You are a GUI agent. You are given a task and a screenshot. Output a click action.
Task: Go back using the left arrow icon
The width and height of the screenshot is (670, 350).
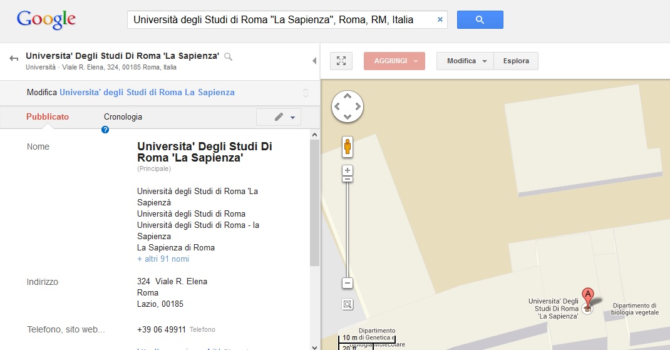point(14,59)
